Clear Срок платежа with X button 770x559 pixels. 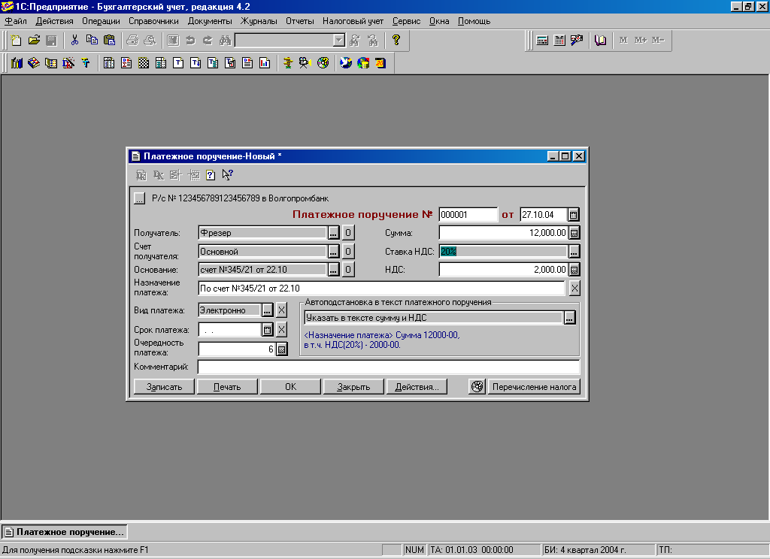click(281, 330)
